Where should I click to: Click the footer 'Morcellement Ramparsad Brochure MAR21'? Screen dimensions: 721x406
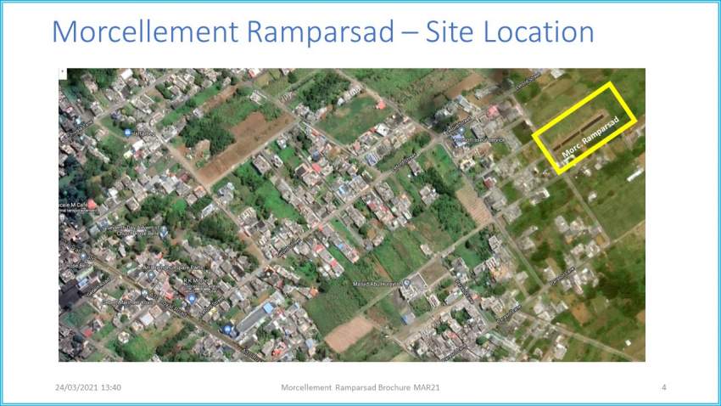pyautogui.click(x=360, y=387)
